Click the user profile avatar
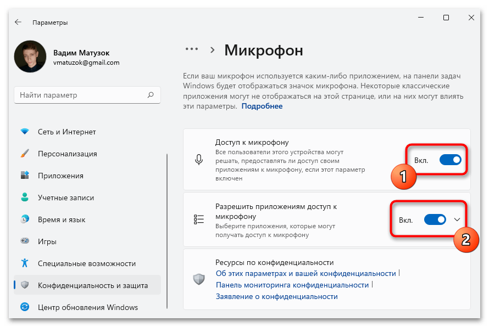This screenshot has height=327, width=489. click(30, 57)
